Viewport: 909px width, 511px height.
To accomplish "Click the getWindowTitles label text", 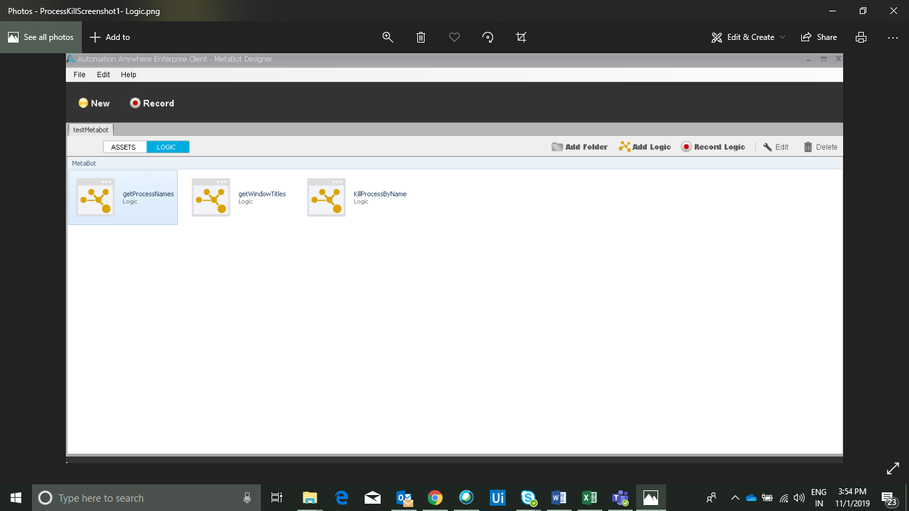I will [x=262, y=194].
